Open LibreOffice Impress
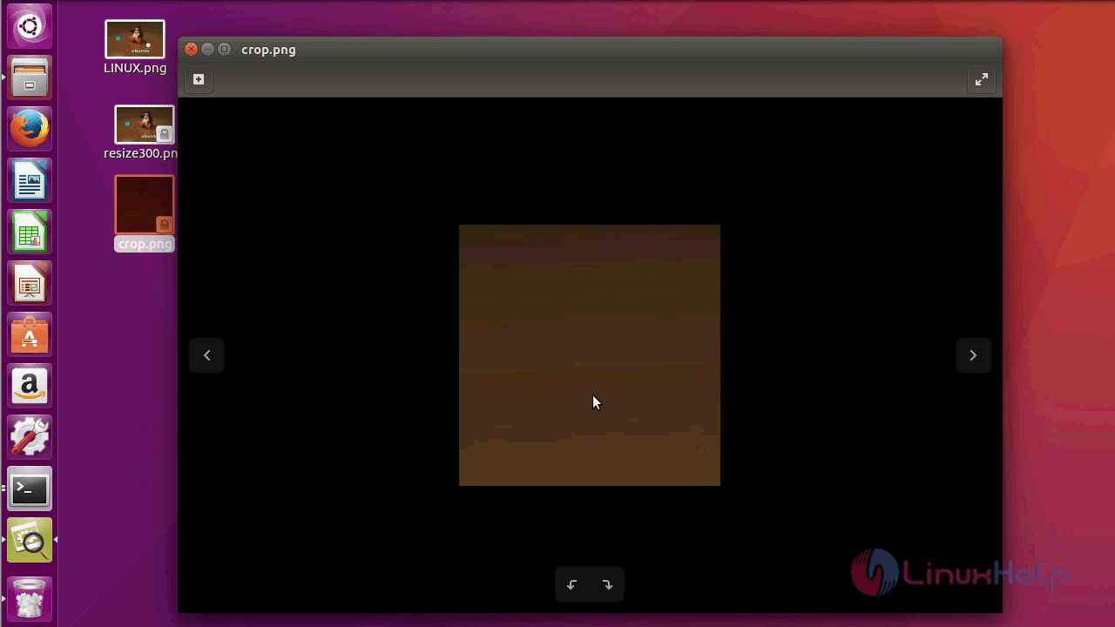1115x627 pixels. [30, 283]
